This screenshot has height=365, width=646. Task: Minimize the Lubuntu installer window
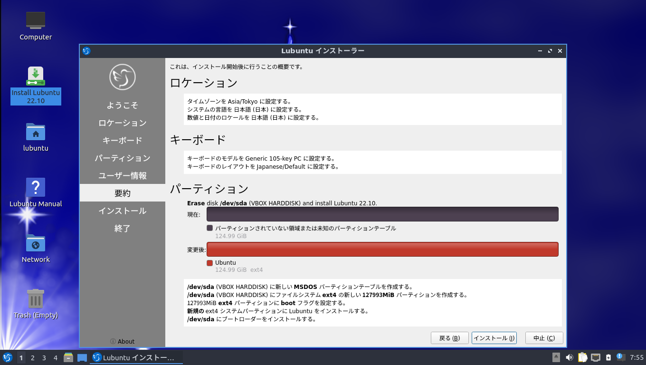coord(540,51)
